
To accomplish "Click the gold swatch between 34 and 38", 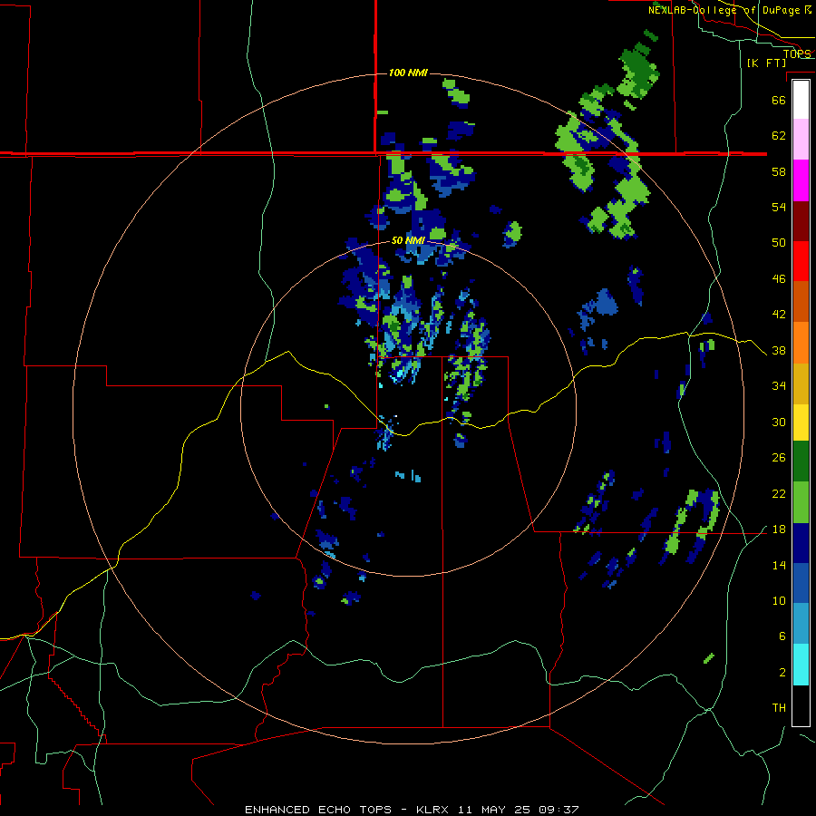I will (x=801, y=384).
